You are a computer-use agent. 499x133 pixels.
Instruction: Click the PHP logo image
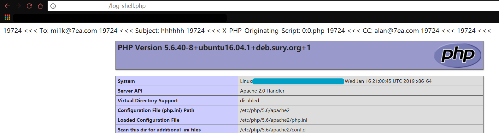coord(457,55)
